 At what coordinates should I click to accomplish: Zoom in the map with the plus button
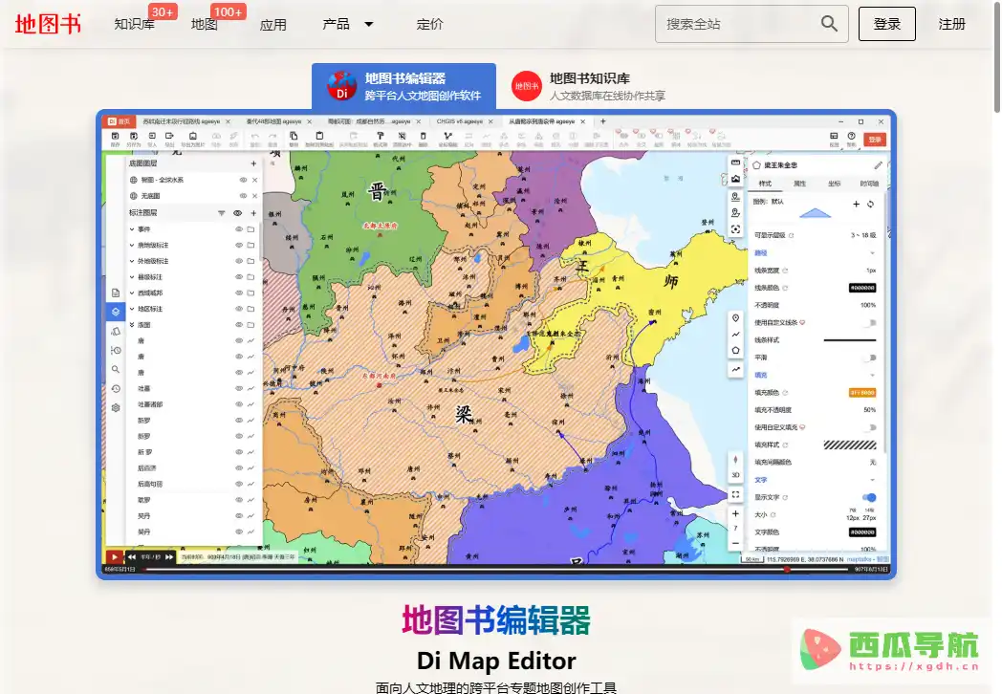tap(735, 513)
